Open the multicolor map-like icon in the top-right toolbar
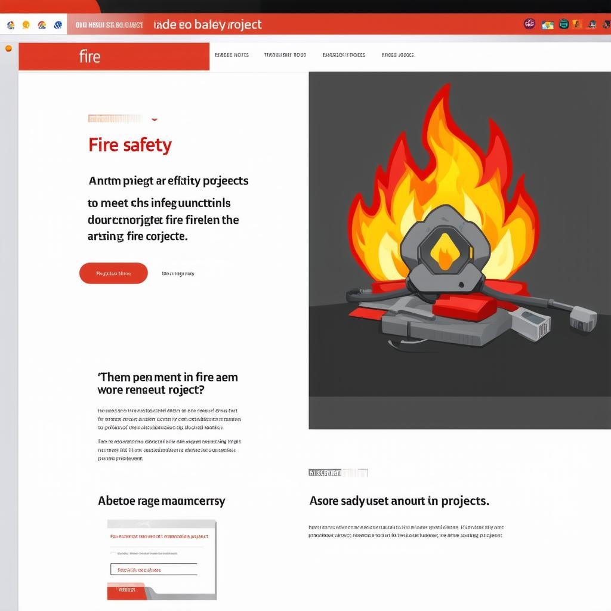The width and height of the screenshot is (611, 611). coord(548,25)
